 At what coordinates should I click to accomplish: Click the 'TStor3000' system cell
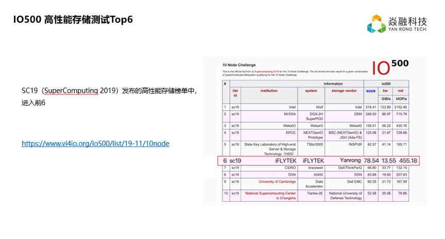click(315, 144)
